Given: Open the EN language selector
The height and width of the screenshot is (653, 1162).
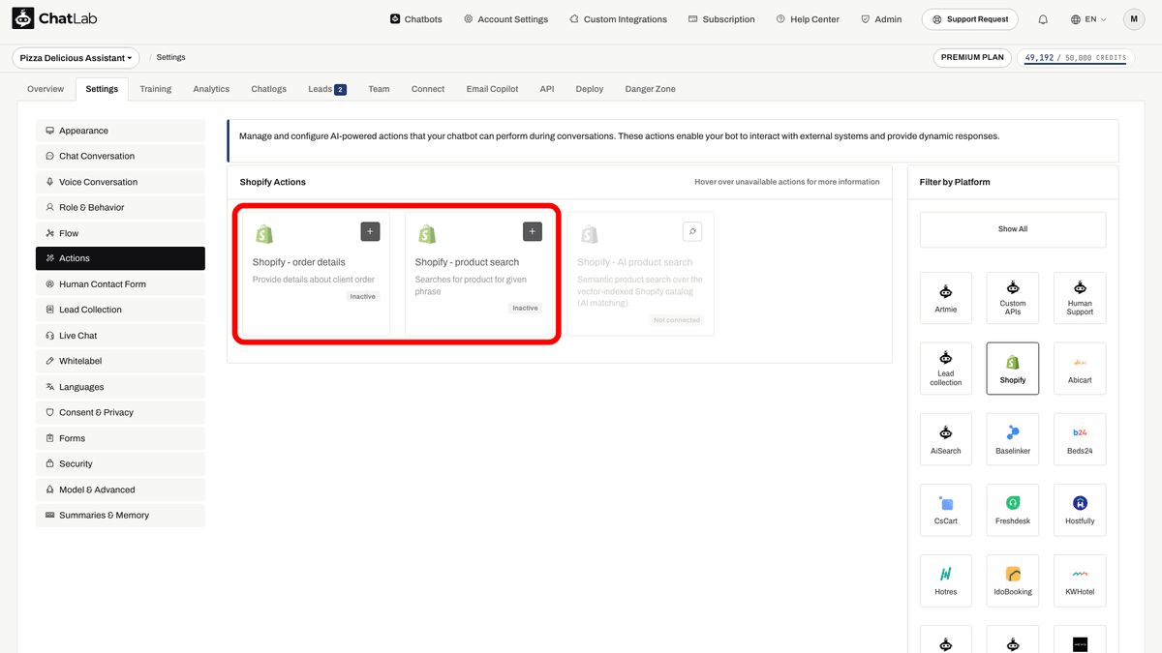Looking at the screenshot, I should coord(1088,19).
